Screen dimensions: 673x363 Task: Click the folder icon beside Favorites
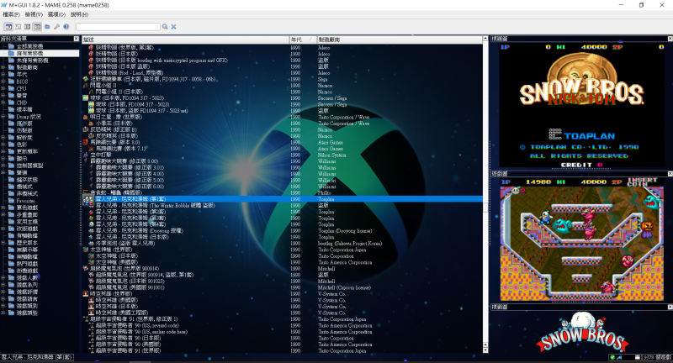[x=12, y=201]
